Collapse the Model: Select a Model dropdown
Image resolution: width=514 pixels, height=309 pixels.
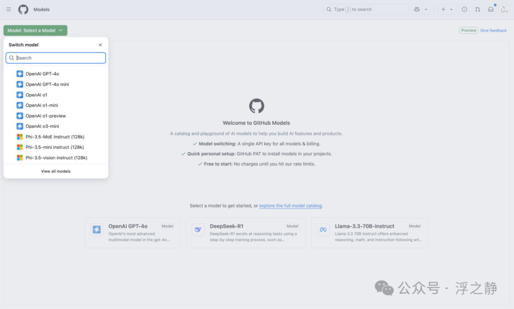click(x=35, y=30)
